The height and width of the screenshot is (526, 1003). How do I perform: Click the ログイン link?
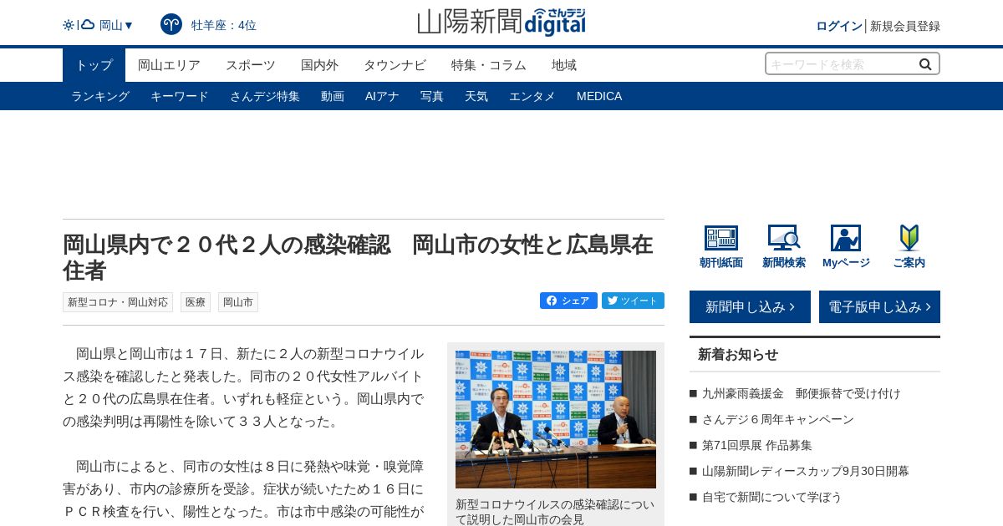point(838,26)
